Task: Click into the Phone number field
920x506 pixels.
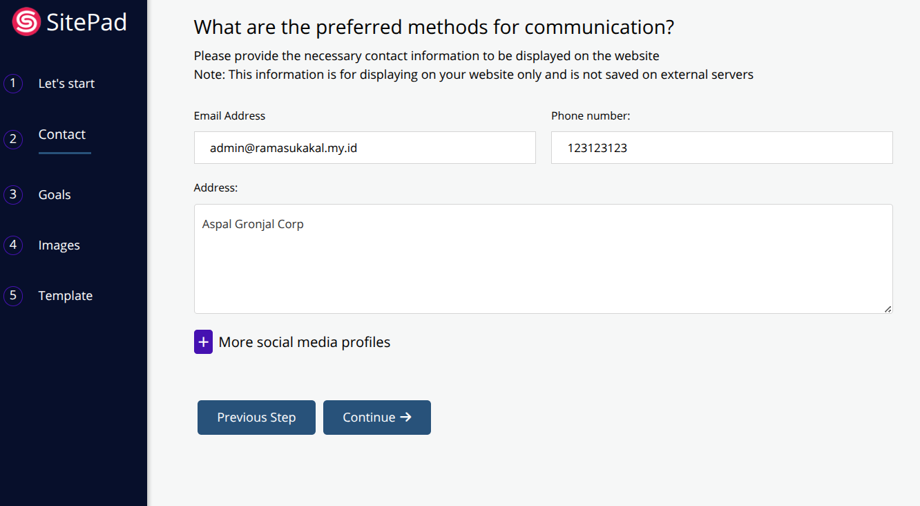Action: (722, 148)
